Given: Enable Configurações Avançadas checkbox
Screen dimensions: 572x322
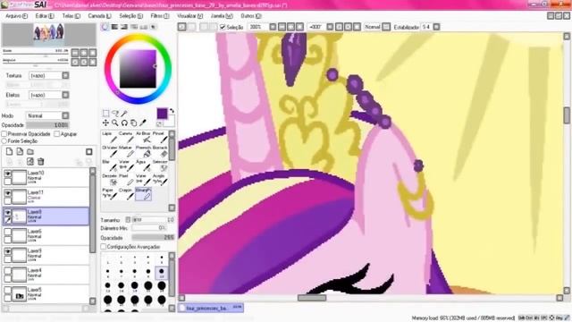Looking at the screenshot, I should pos(104,247).
